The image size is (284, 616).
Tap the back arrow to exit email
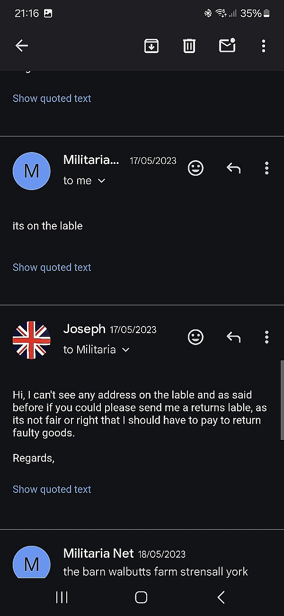tap(22, 45)
